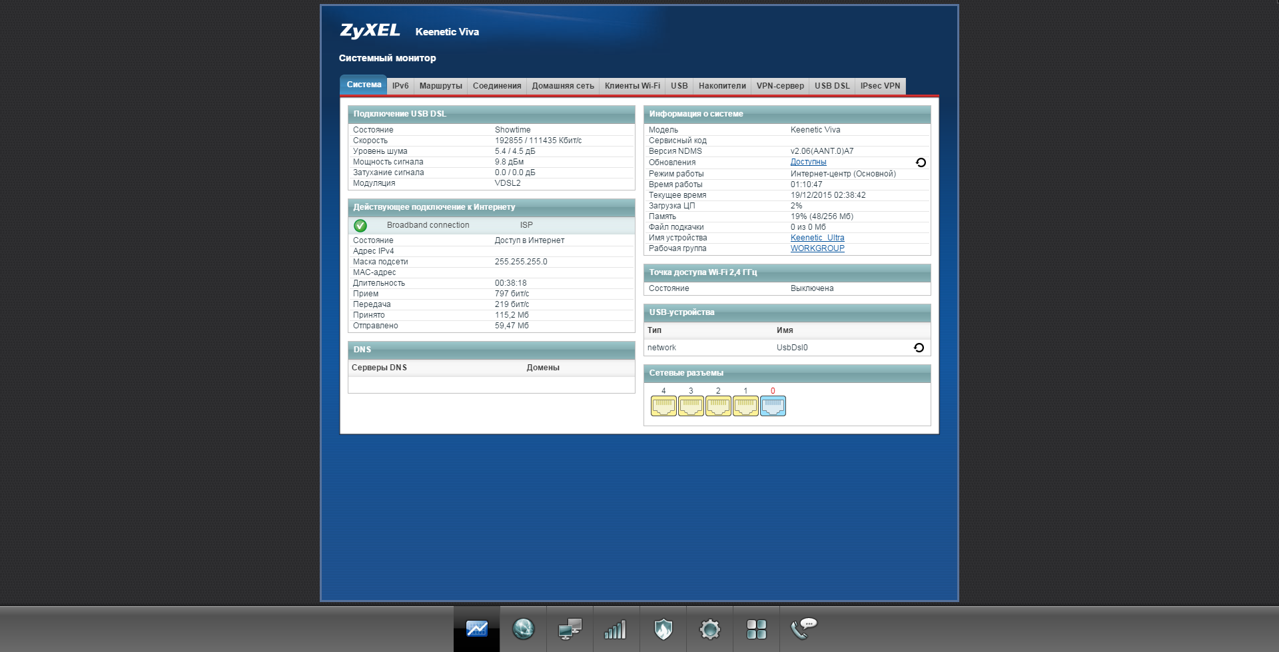Click the Интернет-центр (Основной) mode value
Screen dimensions: 1279x652
[843, 174]
